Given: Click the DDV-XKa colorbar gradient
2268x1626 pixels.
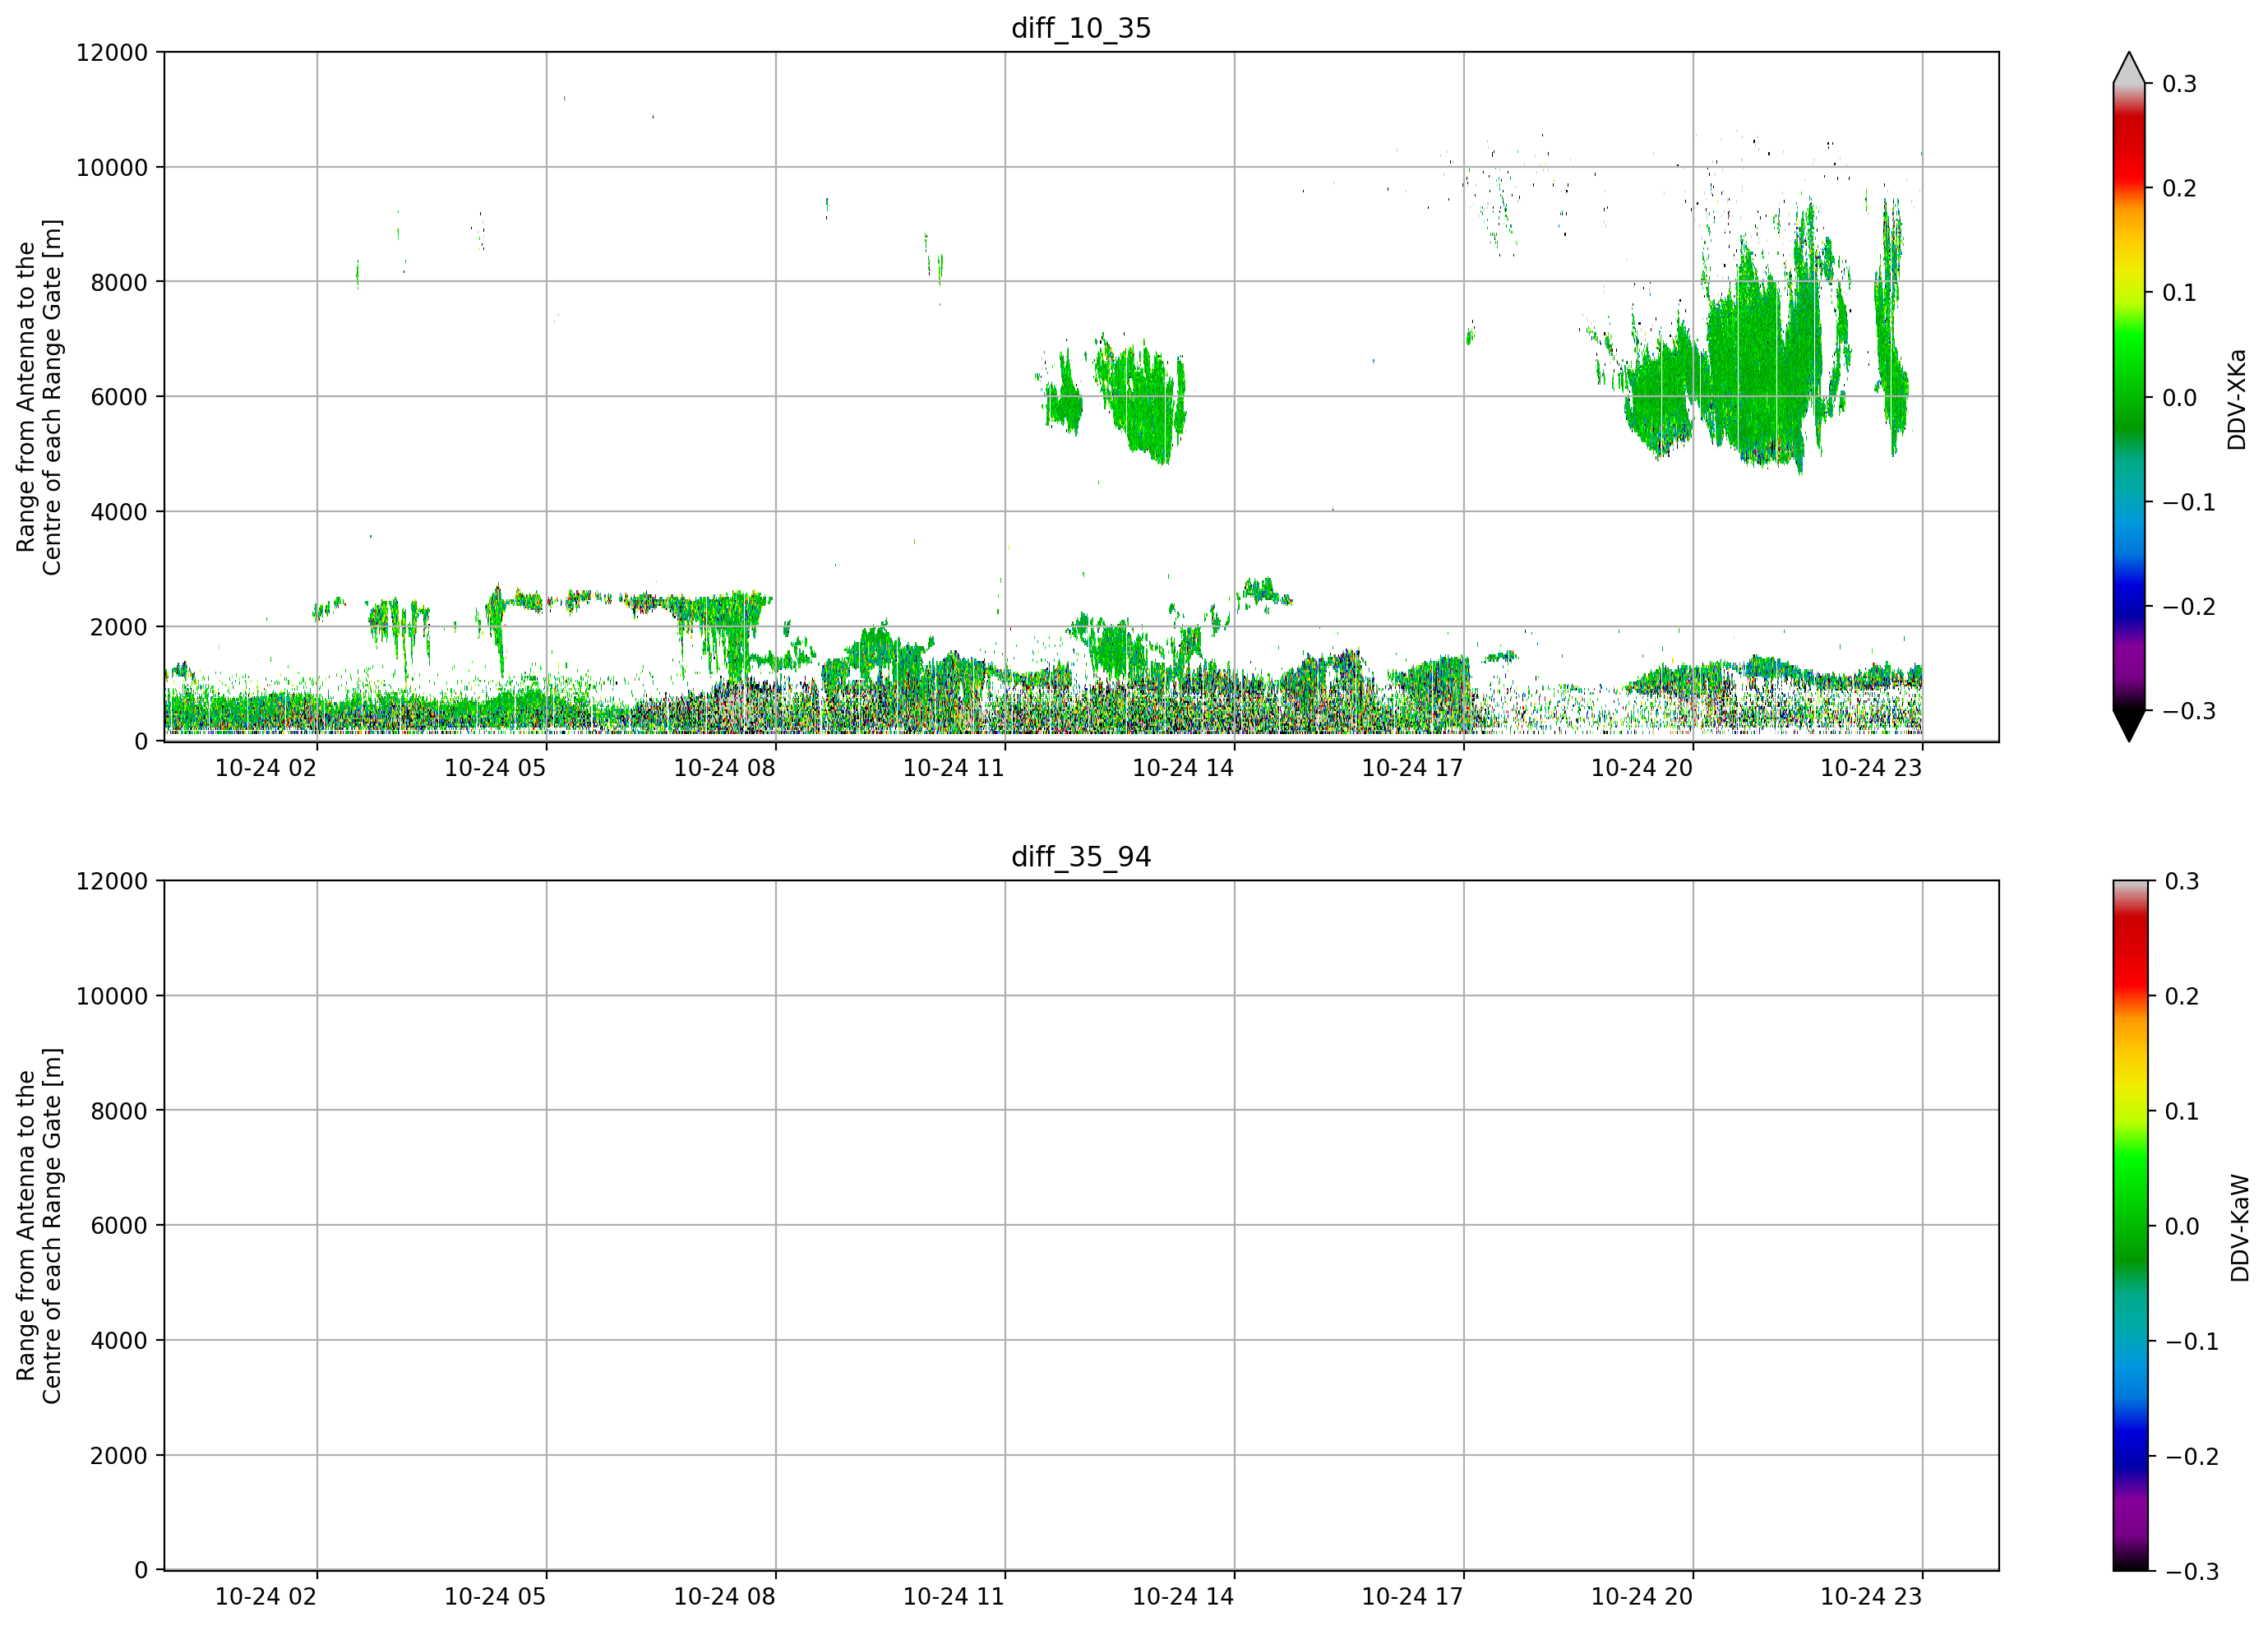Looking at the screenshot, I should click(2129, 397).
